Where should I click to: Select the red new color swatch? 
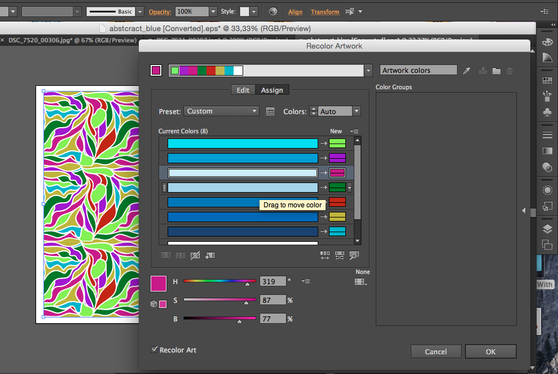coord(337,202)
